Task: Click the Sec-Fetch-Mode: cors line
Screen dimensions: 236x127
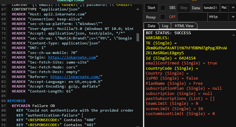Action: point(45,67)
